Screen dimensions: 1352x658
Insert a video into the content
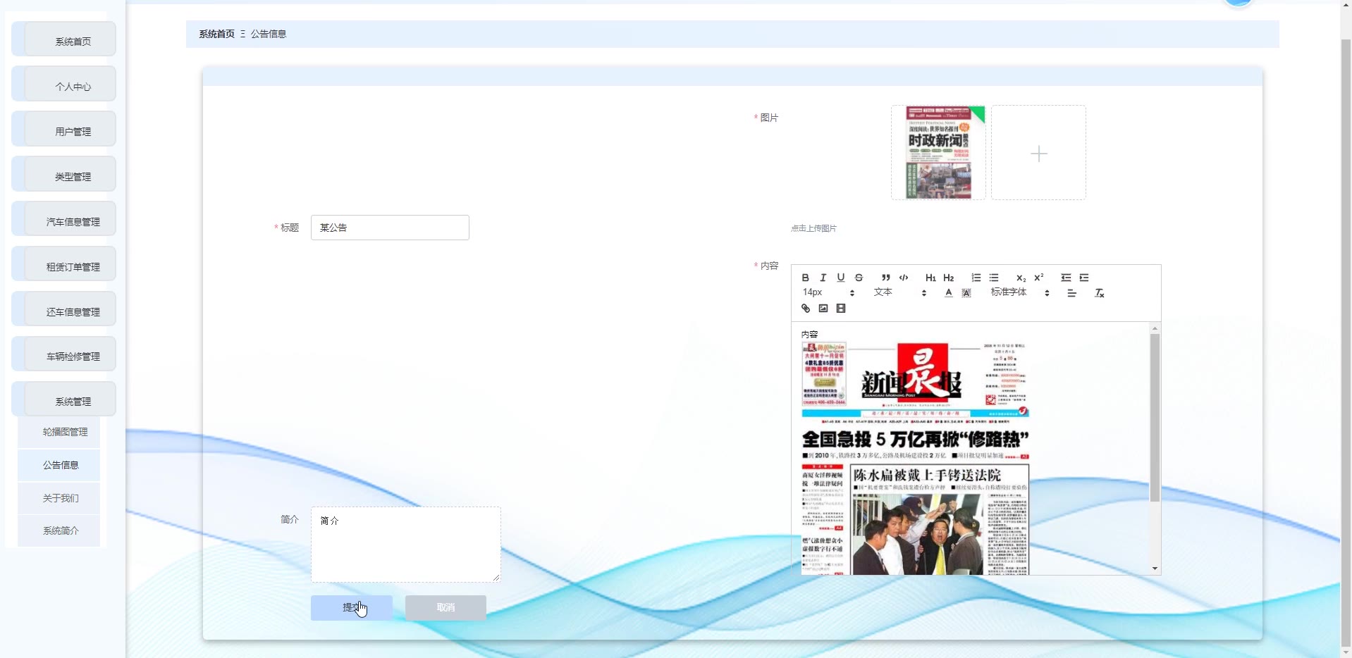coord(841,309)
